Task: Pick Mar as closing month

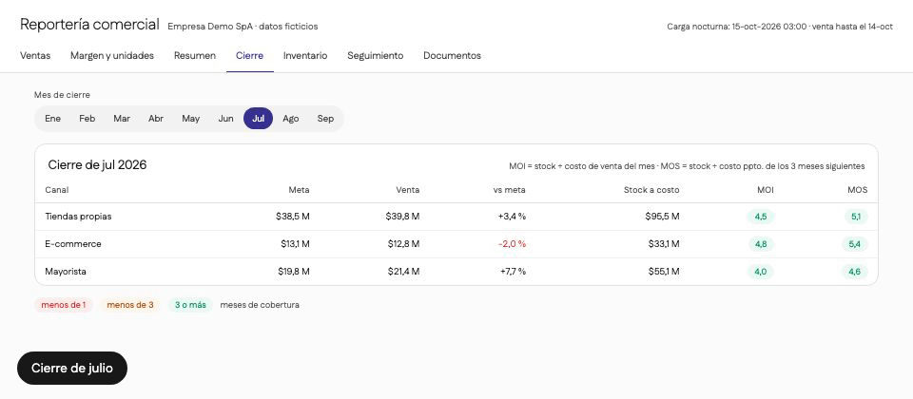Action: (122, 119)
